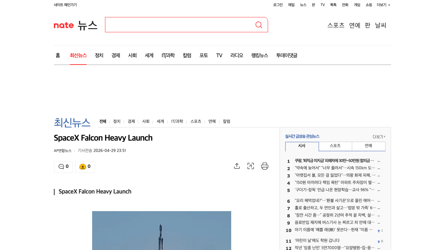This screenshot has width=445, height=250.
Task: Expand the 더보기 + top menu
Action: pos(383,5)
